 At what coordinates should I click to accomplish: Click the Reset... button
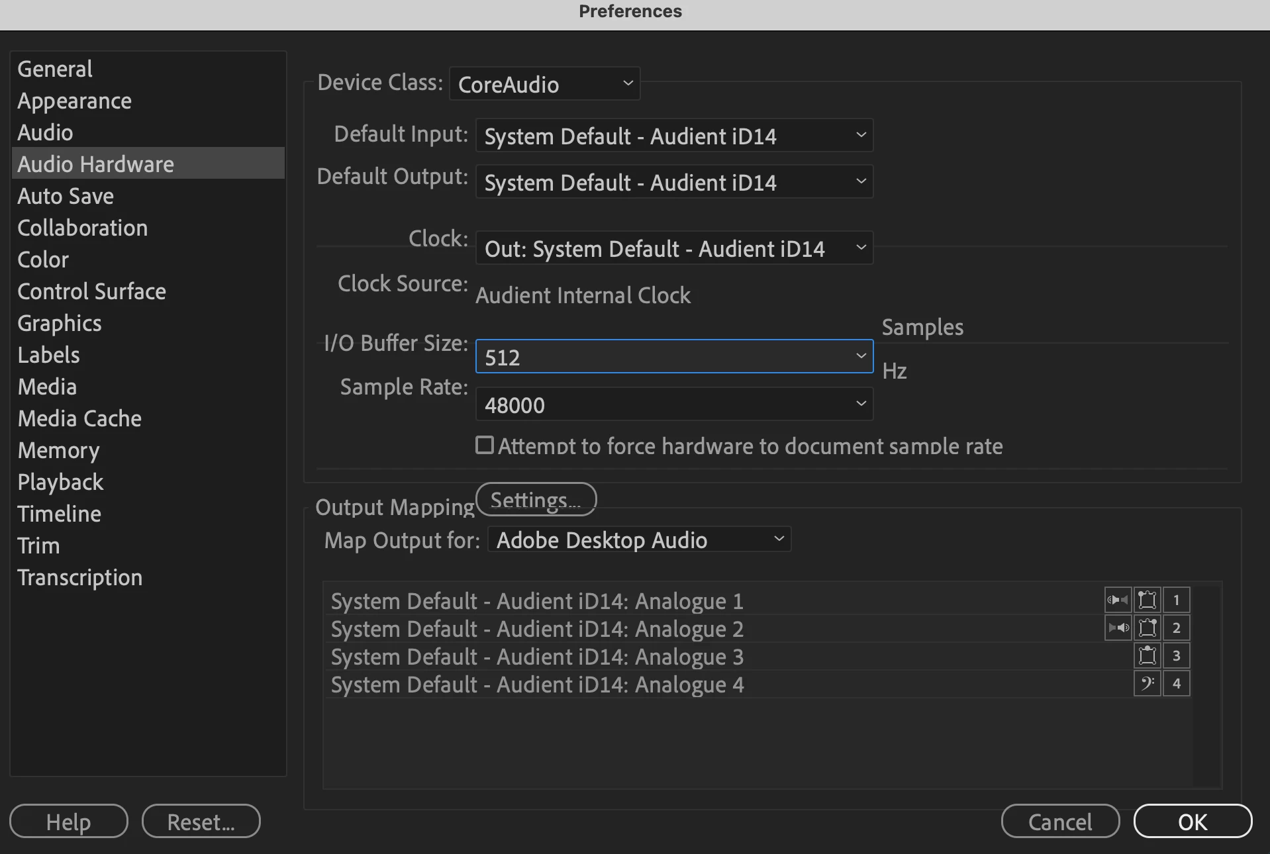pyautogui.click(x=201, y=821)
